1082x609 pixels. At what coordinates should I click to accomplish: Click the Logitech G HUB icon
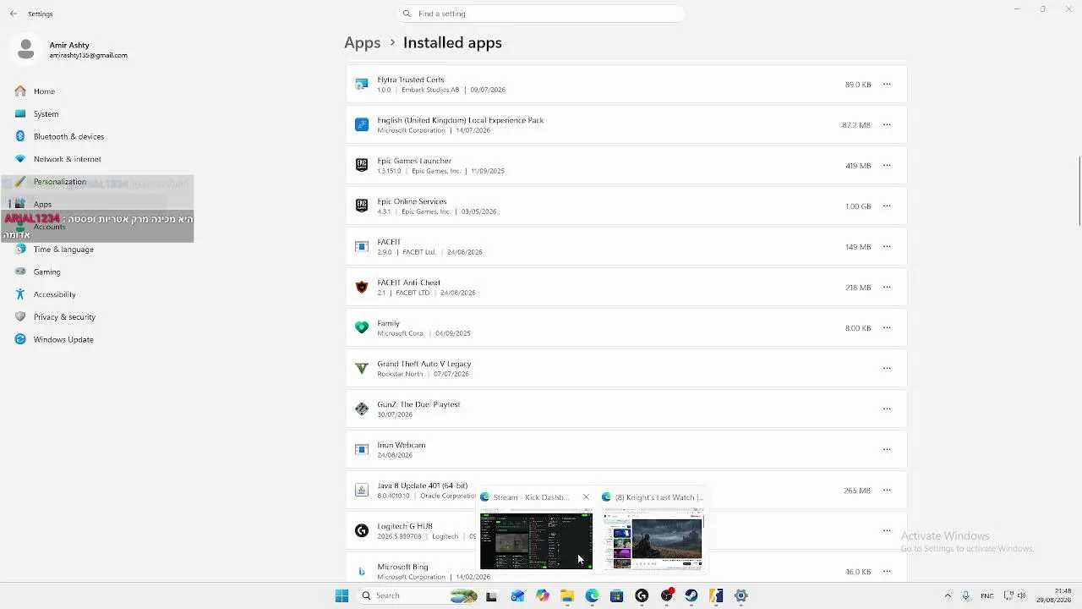(362, 531)
